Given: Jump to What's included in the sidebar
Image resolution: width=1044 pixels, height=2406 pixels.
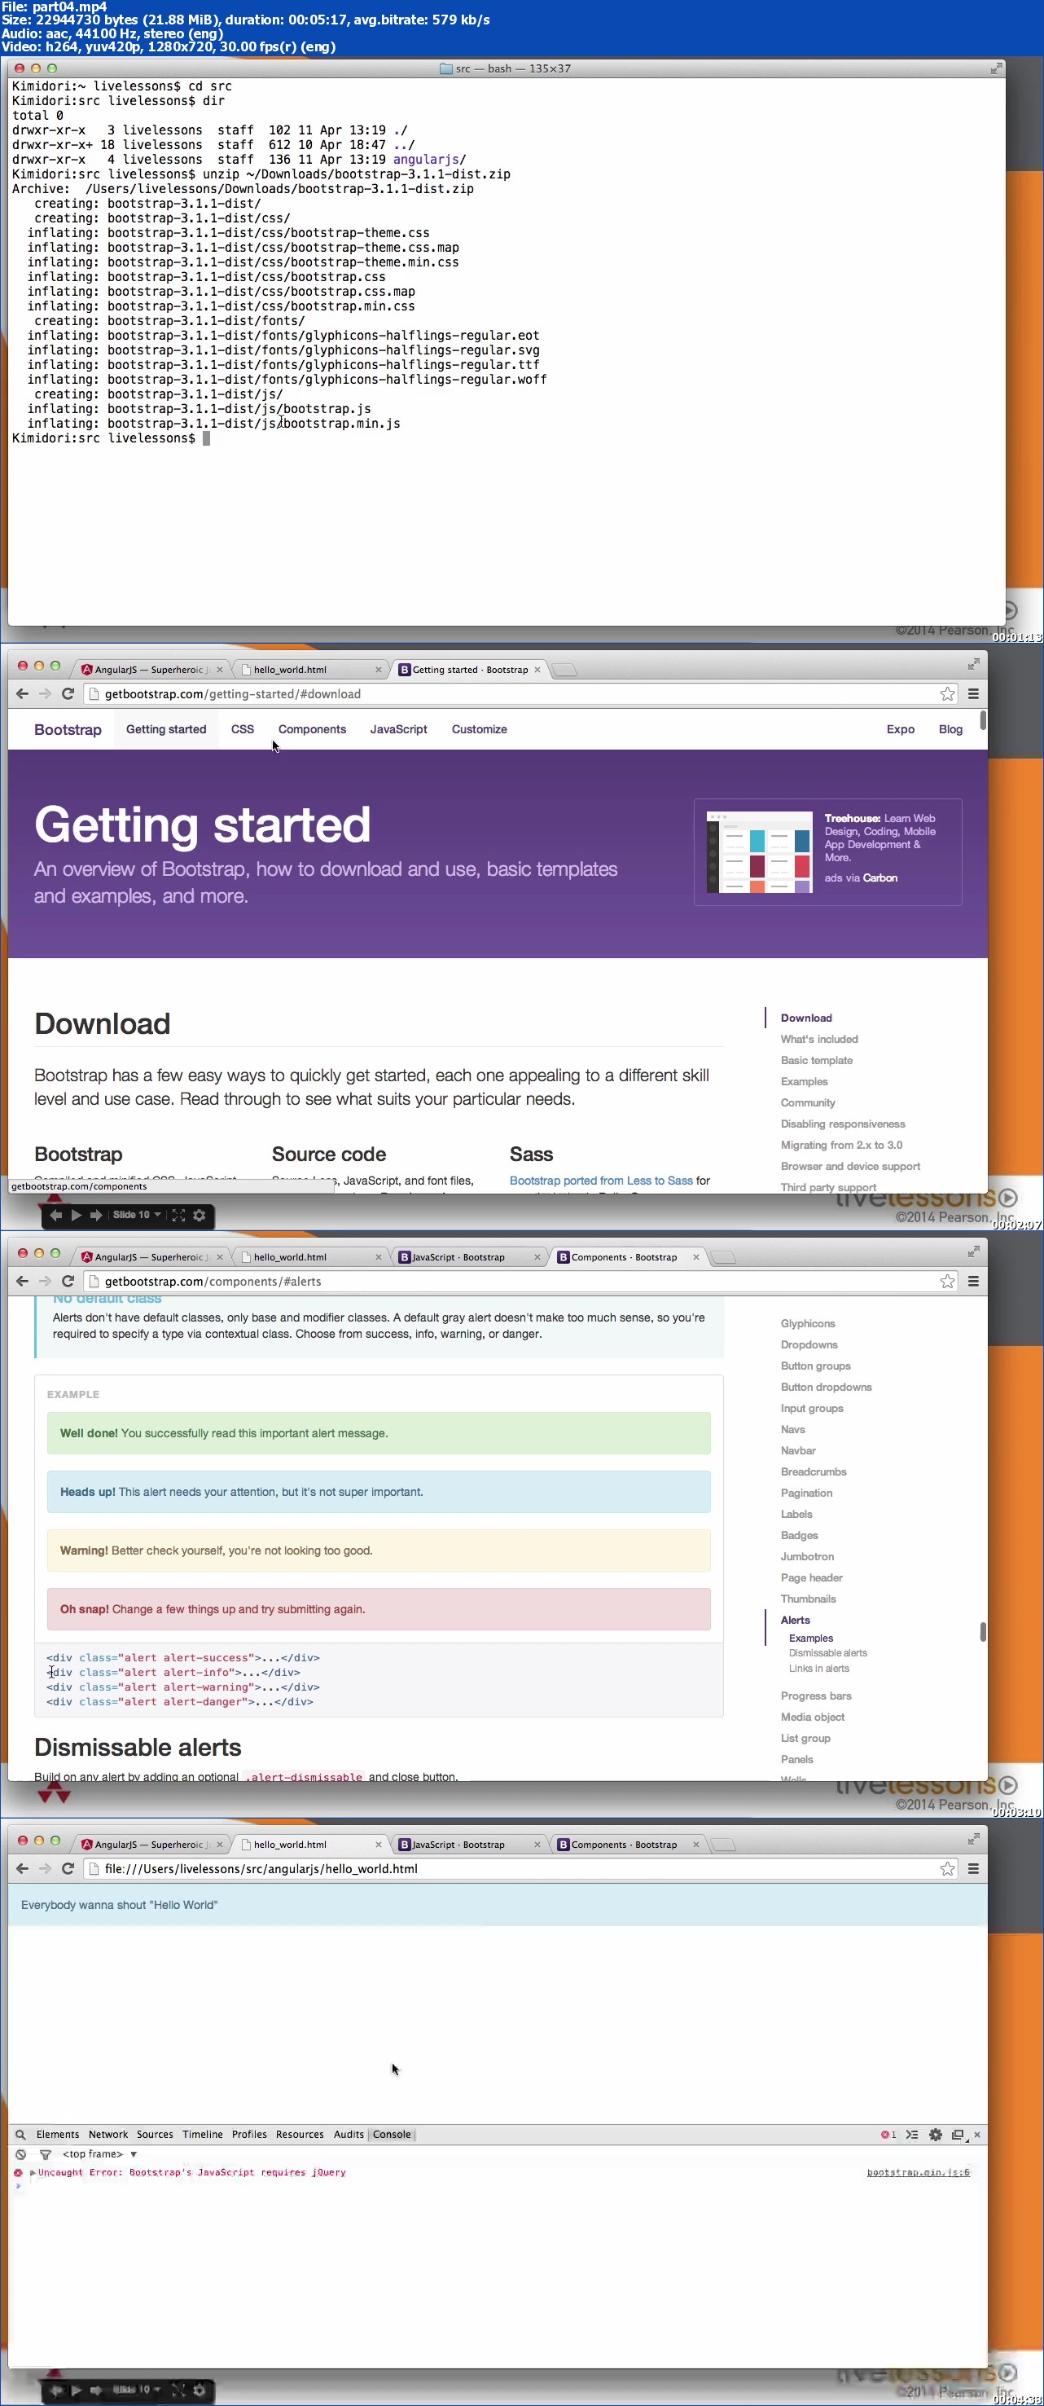Looking at the screenshot, I should tap(819, 1039).
